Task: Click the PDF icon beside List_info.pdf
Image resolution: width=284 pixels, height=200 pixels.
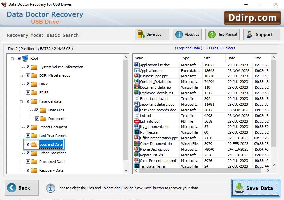Action: click(137, 121)
